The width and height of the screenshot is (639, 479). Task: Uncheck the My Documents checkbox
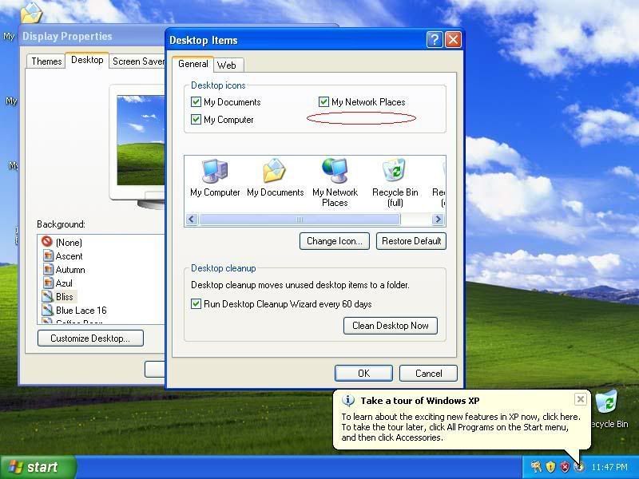pos(196,102)
